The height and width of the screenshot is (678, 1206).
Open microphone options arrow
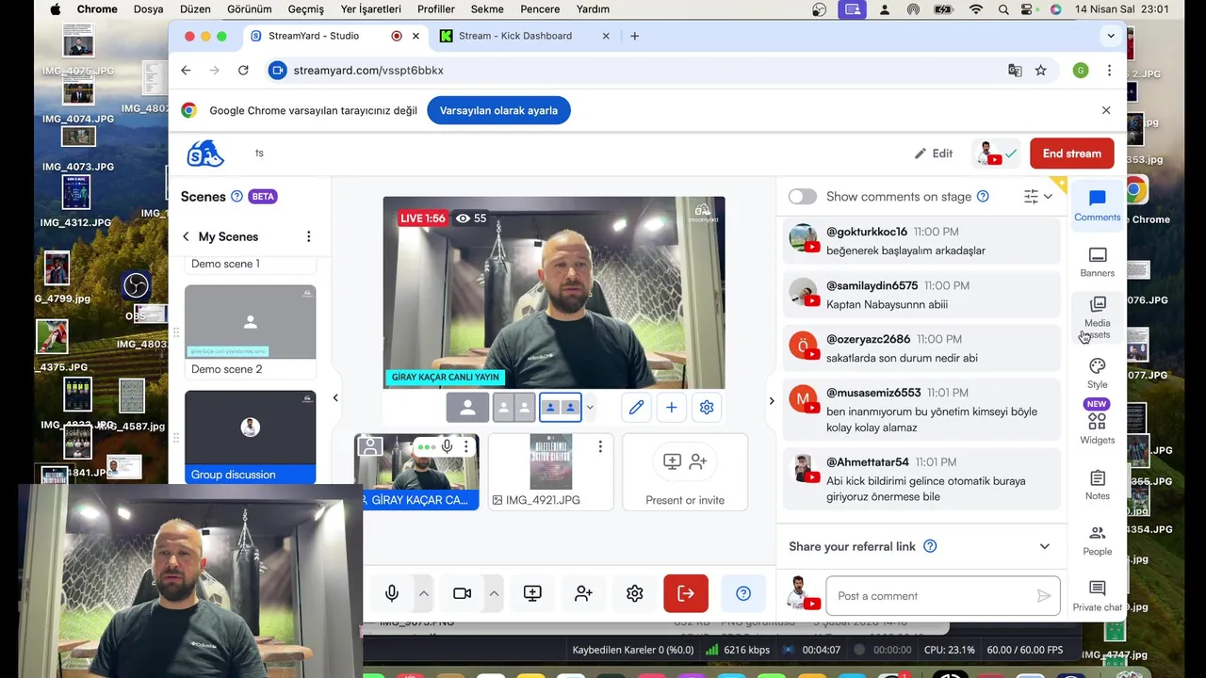[423, 593]
